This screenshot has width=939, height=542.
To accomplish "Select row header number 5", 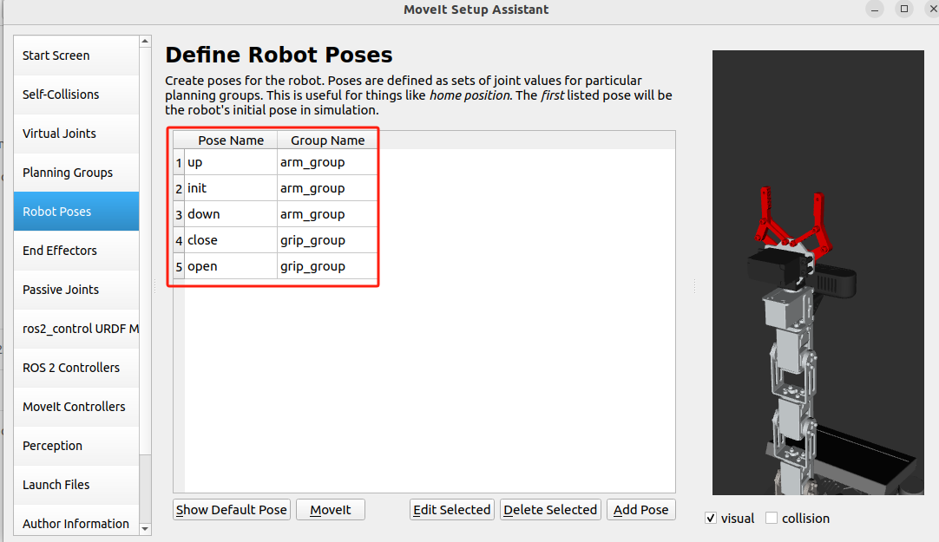I will (x=179, y=266).
